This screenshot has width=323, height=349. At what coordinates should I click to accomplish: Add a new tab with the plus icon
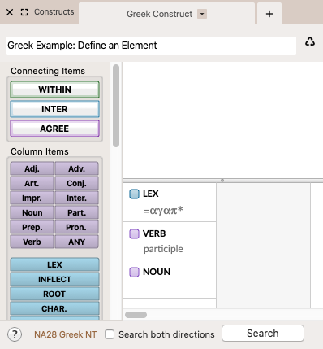(x=269, y=14)
